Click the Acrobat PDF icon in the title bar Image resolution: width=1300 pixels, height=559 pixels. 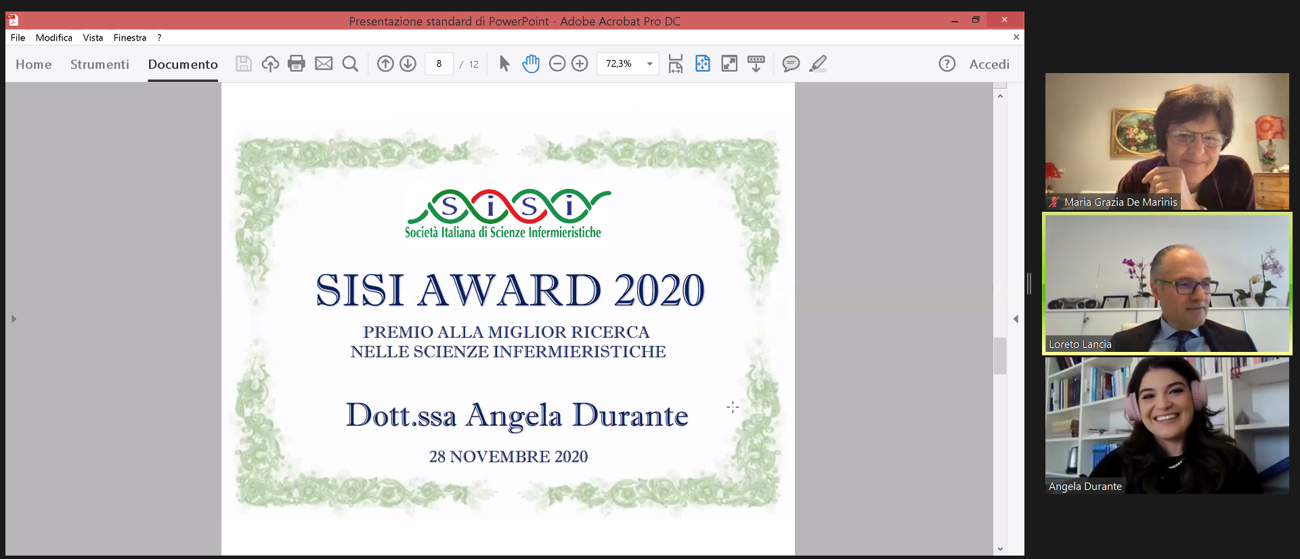coord(13,20)
